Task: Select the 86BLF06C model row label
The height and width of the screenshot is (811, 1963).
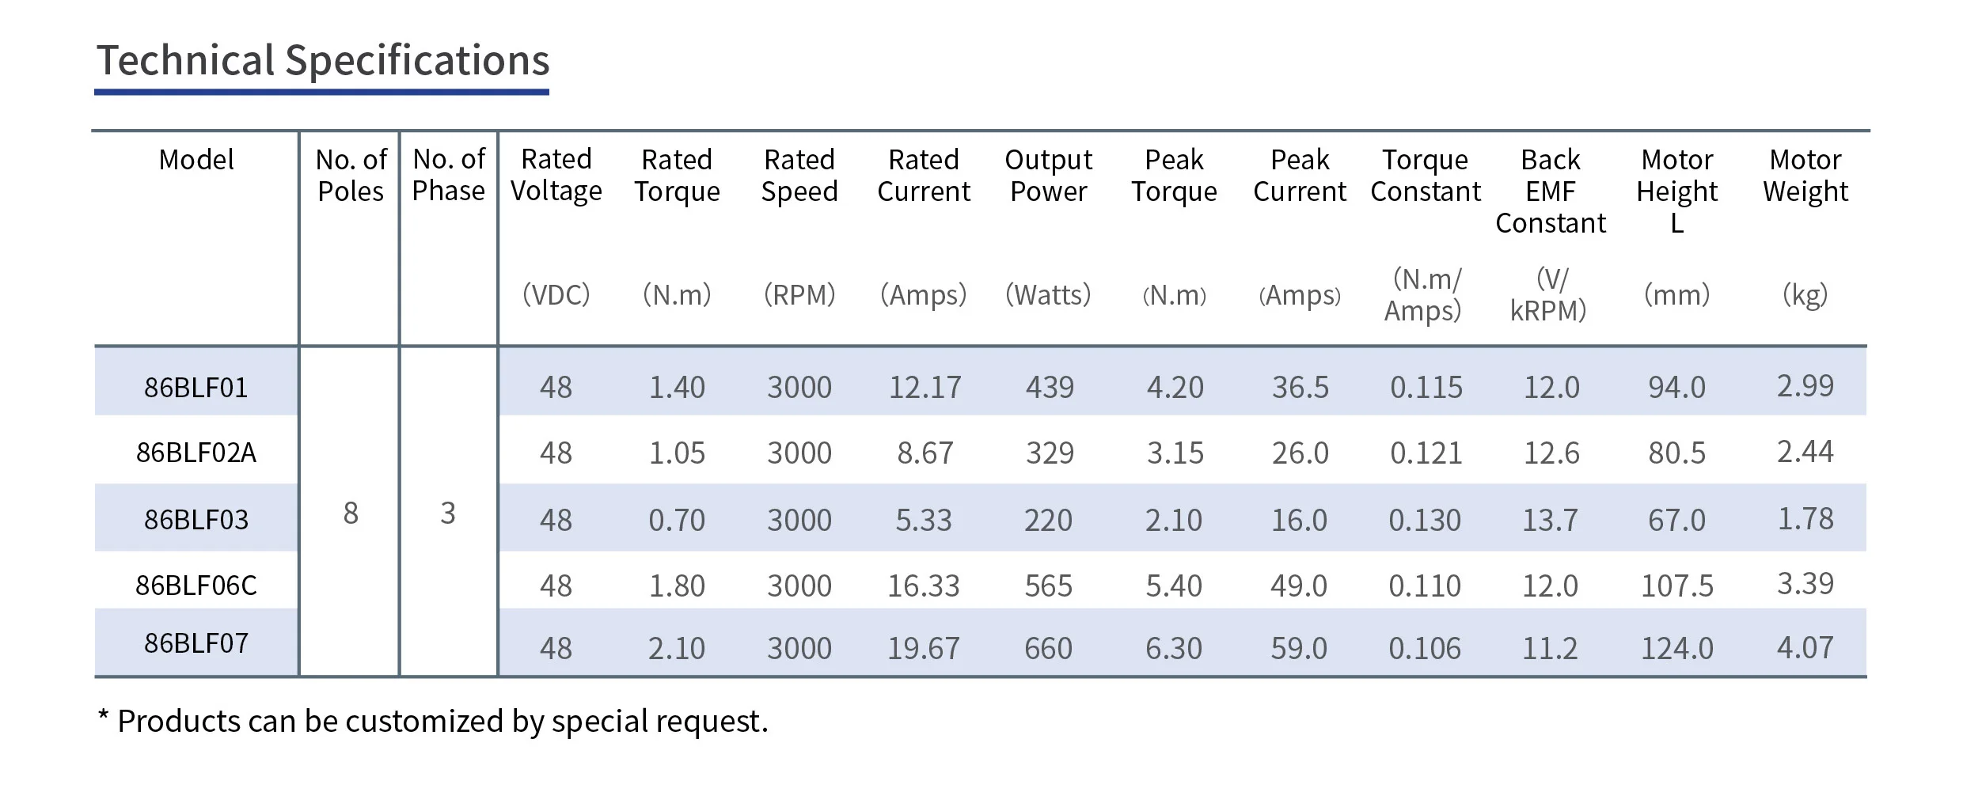Action: point(196,586)
